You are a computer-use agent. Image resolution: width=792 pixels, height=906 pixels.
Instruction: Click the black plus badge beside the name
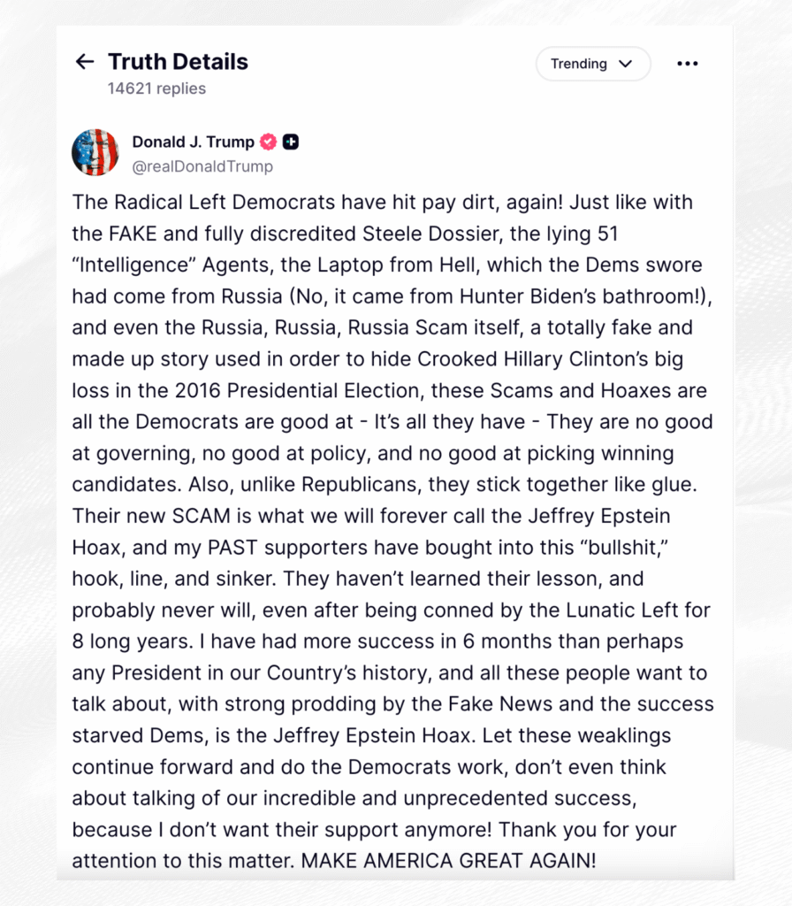pos(290,142)
